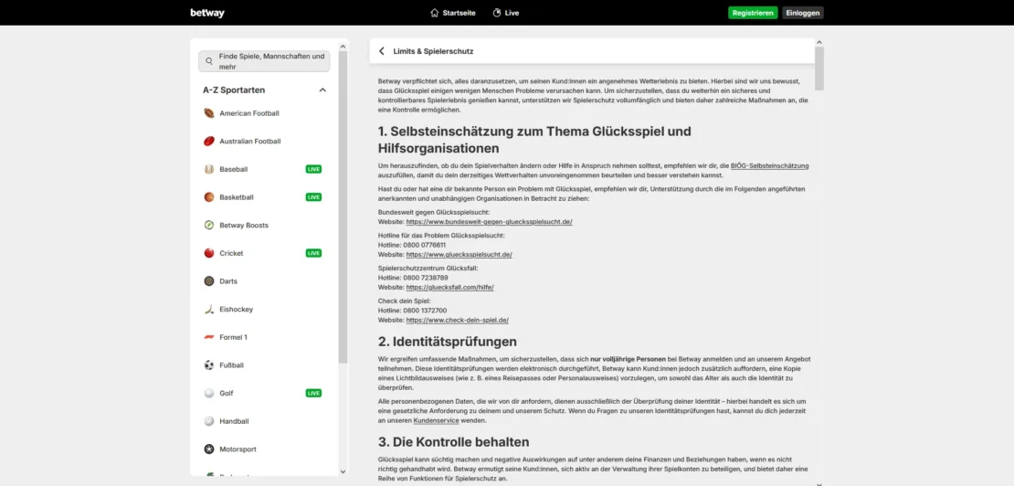Click the Limits & Spielerschutz title
1014x486 pixels.
click(x=433, y=51)
